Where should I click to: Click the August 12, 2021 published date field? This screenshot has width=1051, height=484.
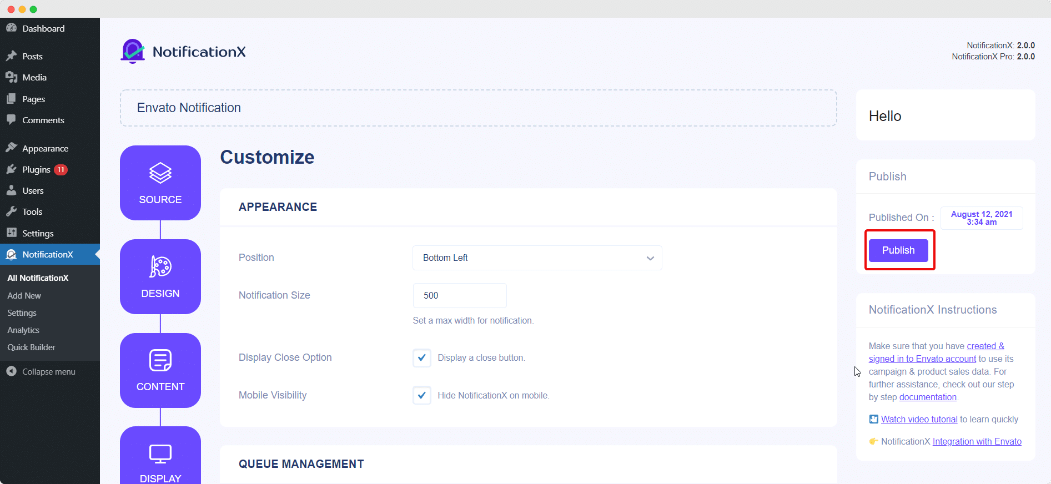click(982, 218)
